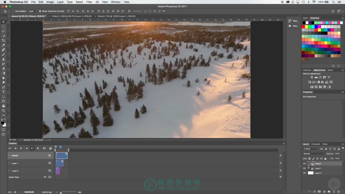The height and width of the screenshot is (194, 345).
Task: Select the Crop tool
Action: coord(4,40)
